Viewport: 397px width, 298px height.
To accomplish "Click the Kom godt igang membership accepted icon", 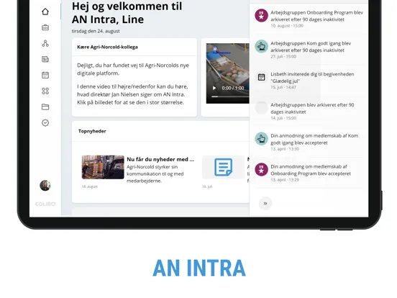I will click(x=261, y=139).
